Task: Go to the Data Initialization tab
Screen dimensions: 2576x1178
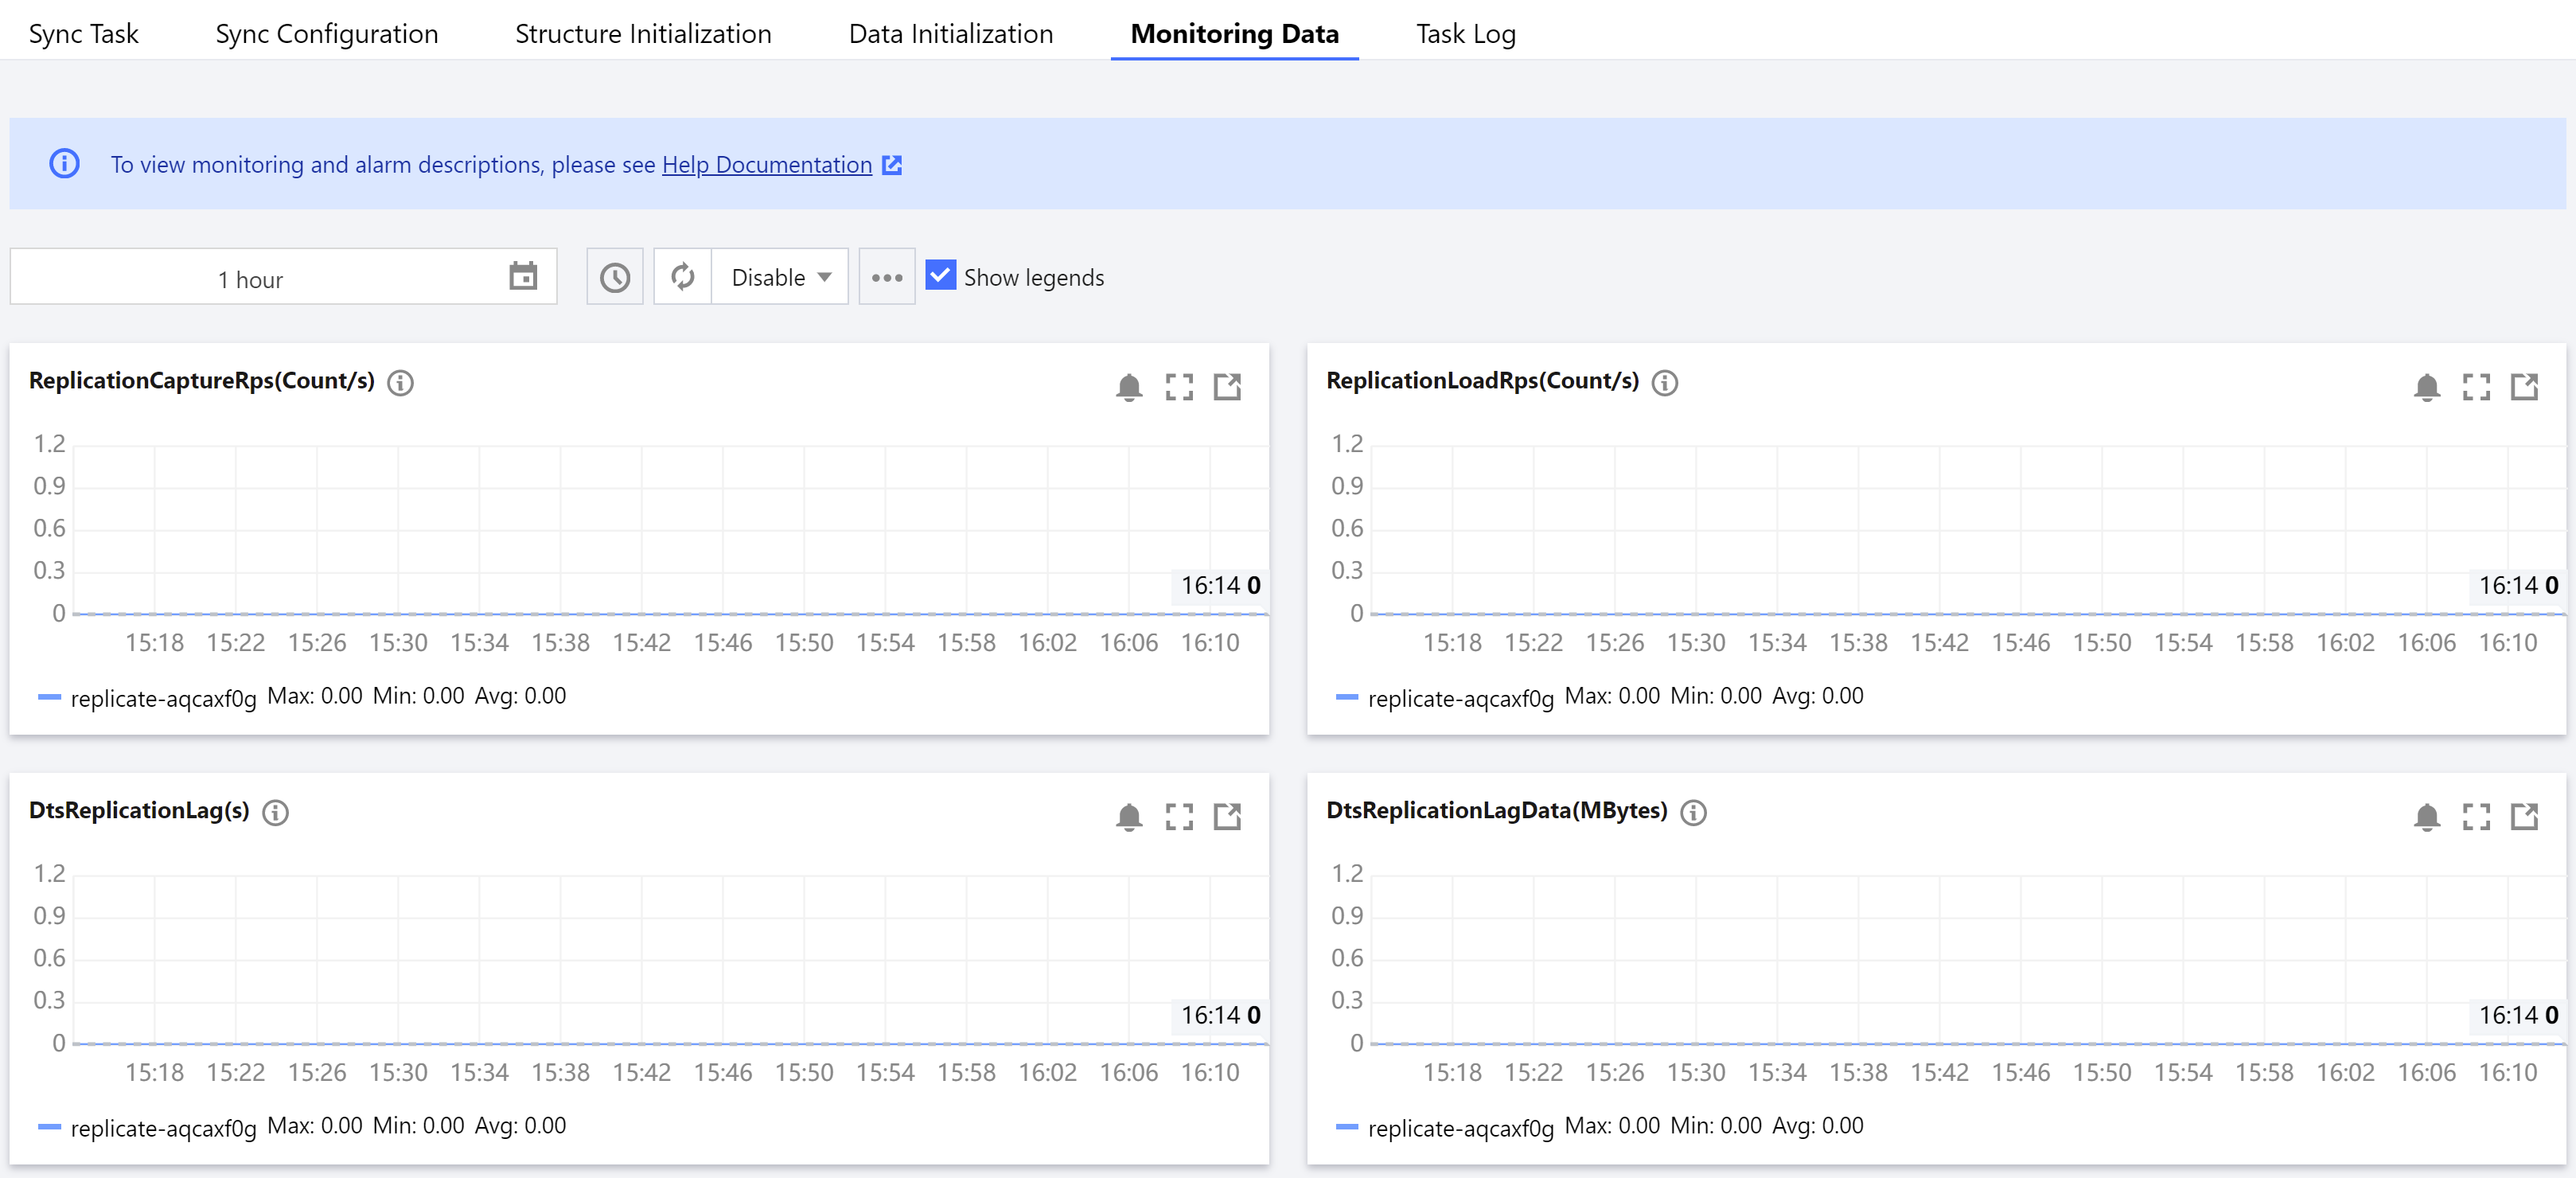Action: click(950, 34)
